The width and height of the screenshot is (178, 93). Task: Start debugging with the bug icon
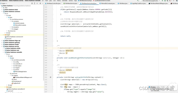point(165,1)
